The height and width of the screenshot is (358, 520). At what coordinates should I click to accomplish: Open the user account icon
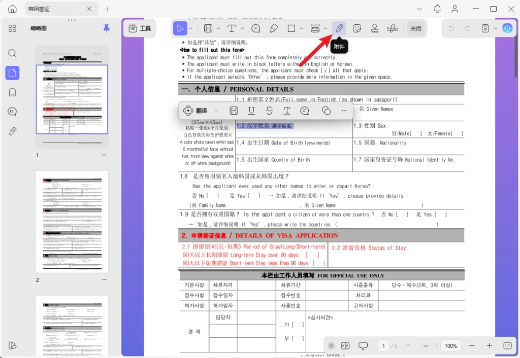tap(455, 9)
